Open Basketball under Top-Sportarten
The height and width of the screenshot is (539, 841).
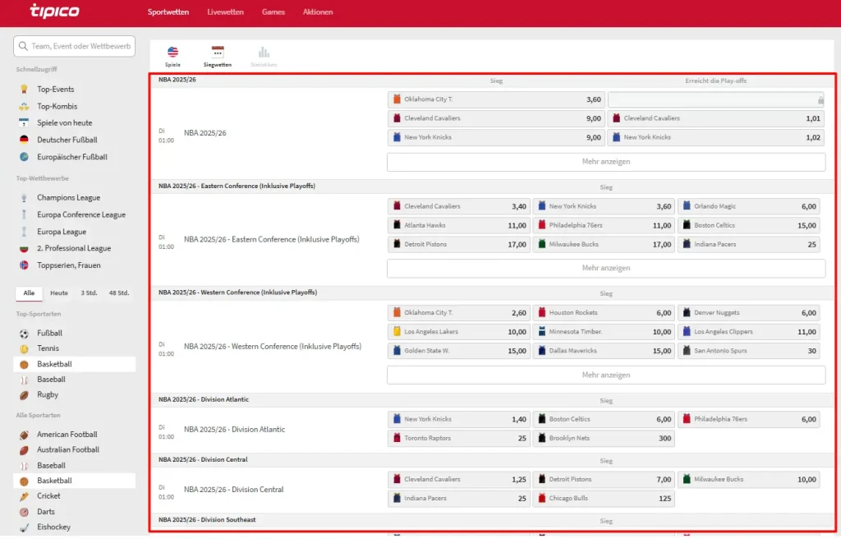point(74,364)
